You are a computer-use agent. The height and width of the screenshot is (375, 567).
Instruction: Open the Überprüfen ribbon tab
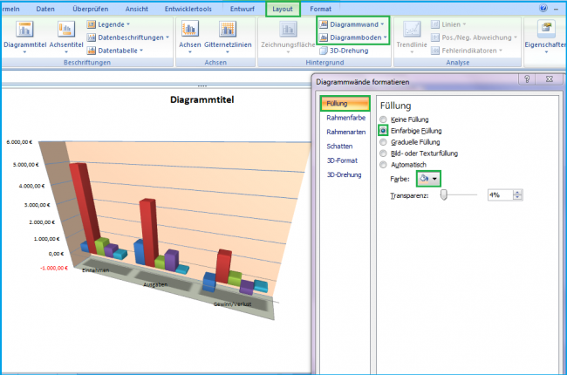(91, 9)
